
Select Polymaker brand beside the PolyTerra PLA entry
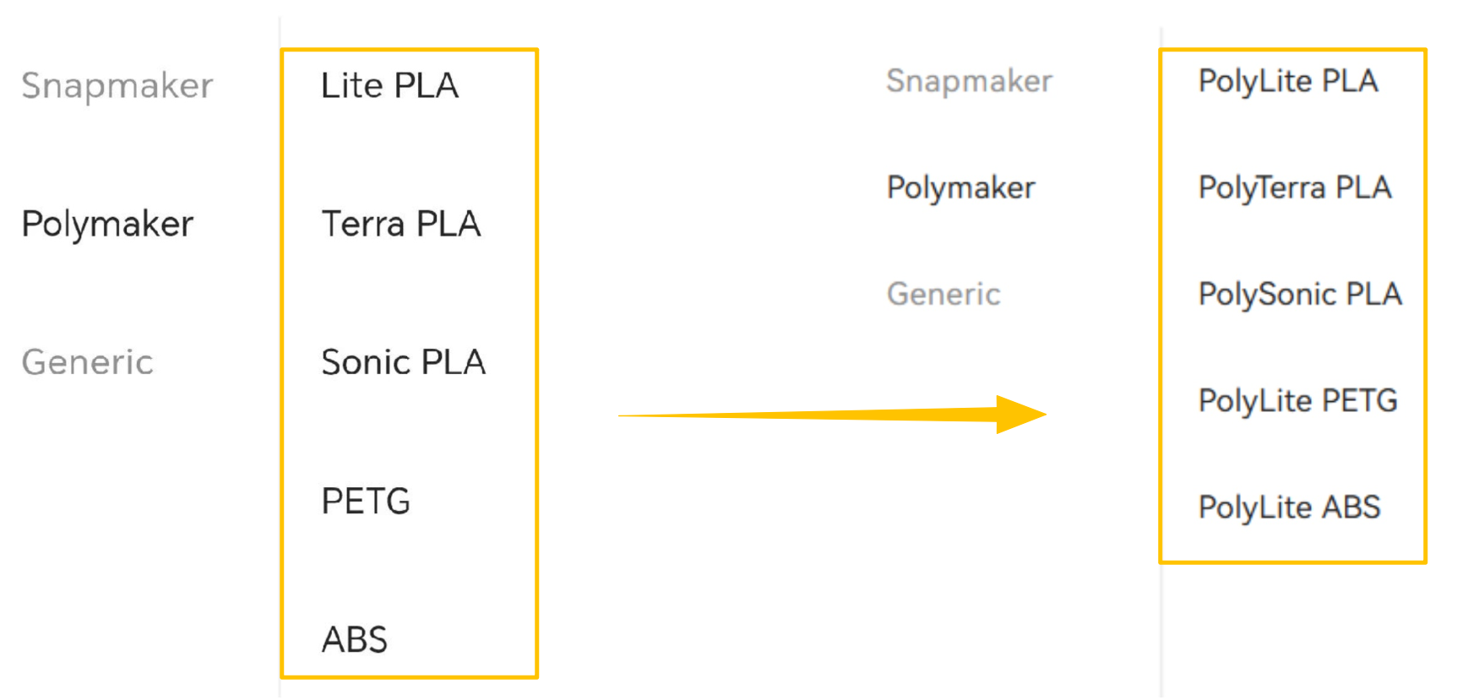960,187
